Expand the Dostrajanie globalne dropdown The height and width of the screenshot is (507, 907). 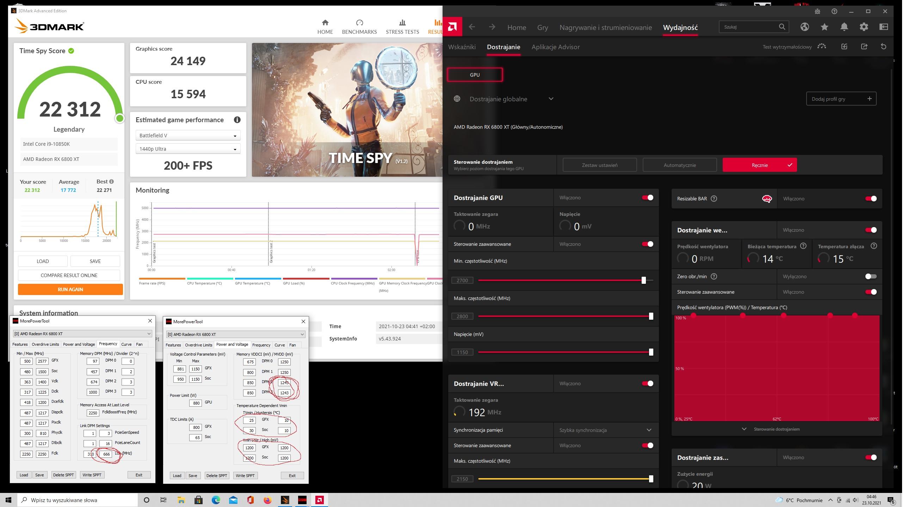coord(551,99)
